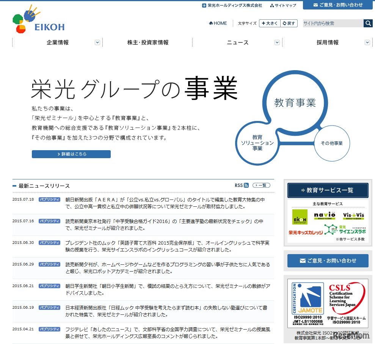This screenshot has width=375, height=344.
Task: Click the パブリシティ tag on 2015.06.19
Action: click(x=49, y=307)
